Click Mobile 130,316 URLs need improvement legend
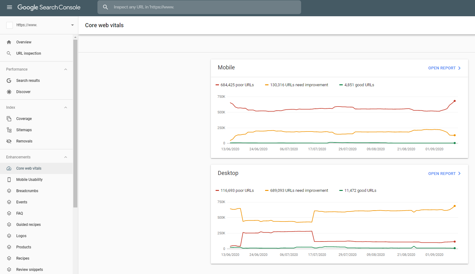Screen dimensions: 475x274 pos(296,85)
